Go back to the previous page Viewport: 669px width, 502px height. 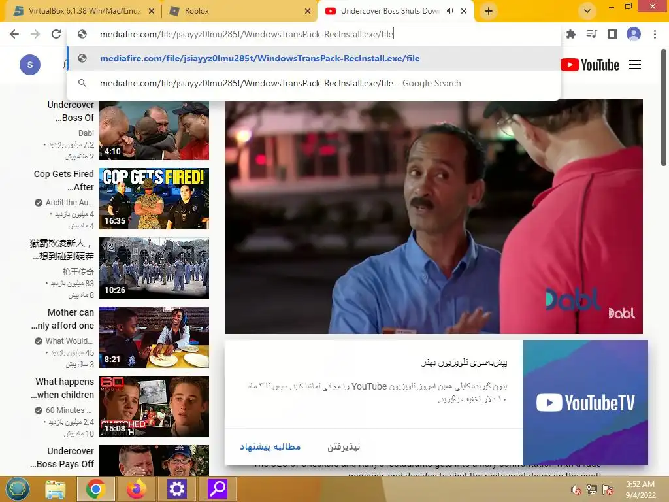point(14,34)
